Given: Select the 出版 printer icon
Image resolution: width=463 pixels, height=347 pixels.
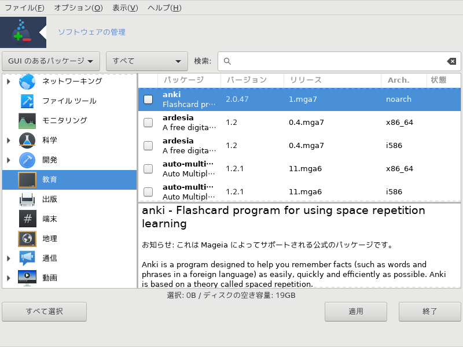Looking at the screenshot, I should point(27,199).
